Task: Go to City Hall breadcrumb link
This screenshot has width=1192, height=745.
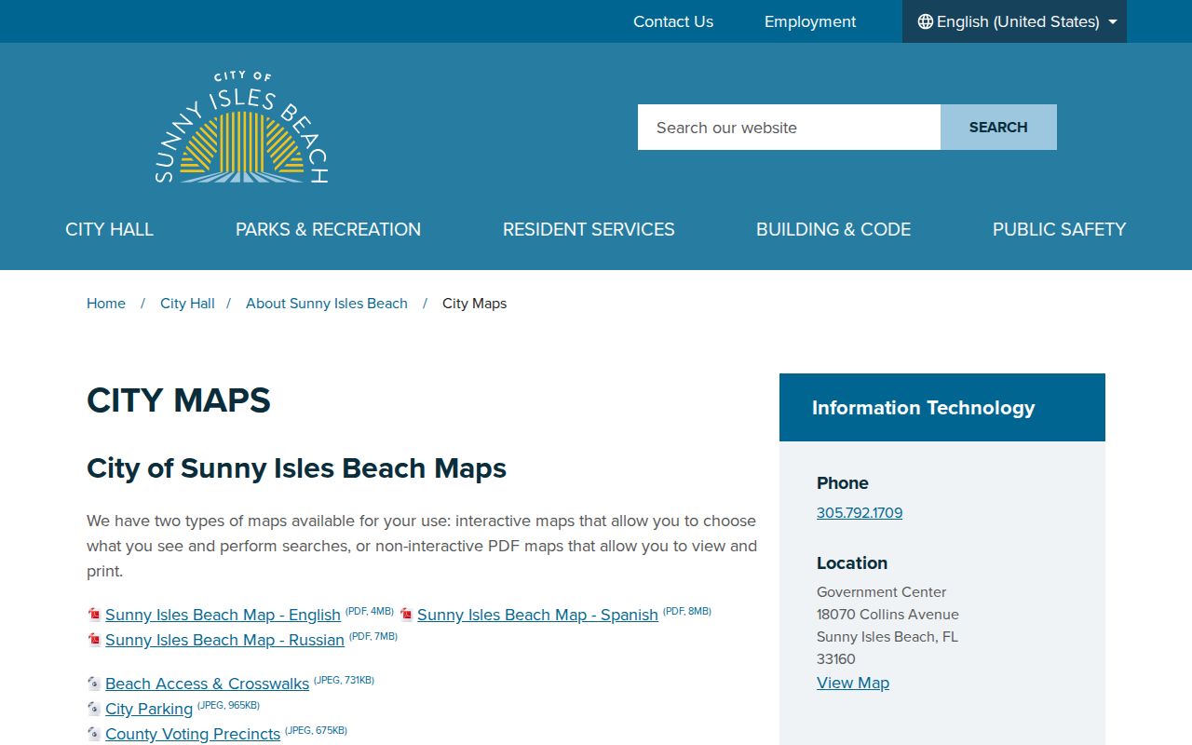Action: point(187,304)
